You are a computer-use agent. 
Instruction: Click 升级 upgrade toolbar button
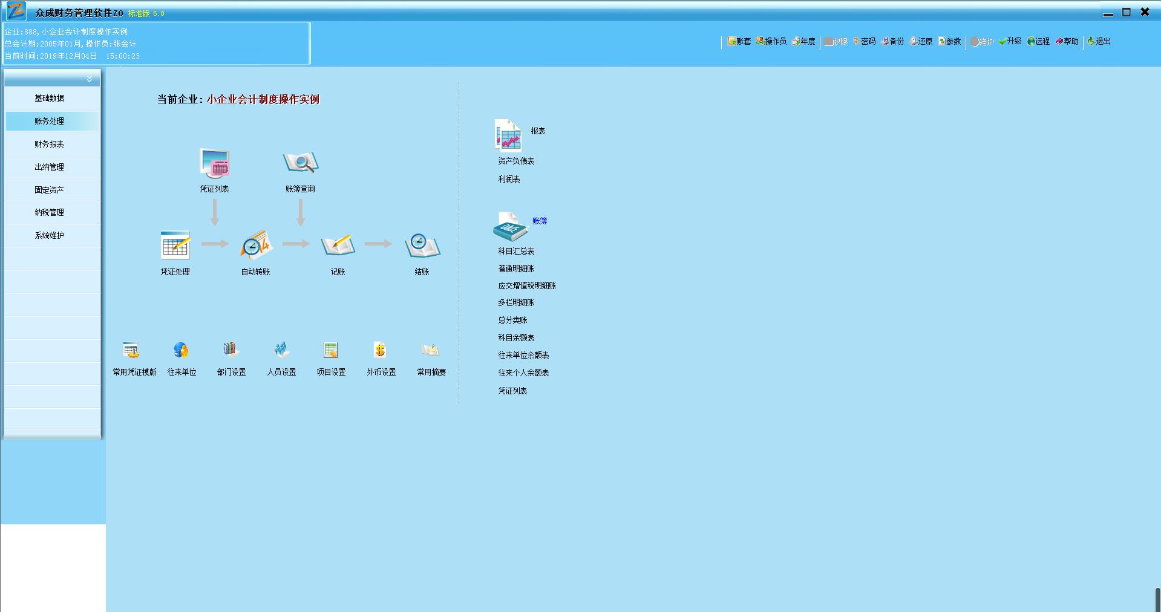click(x=1010, y=41)
